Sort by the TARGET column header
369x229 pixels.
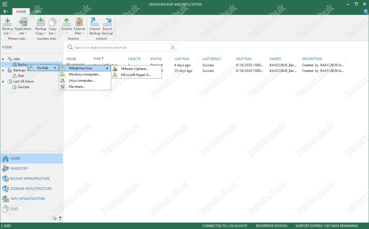point(275,59)
